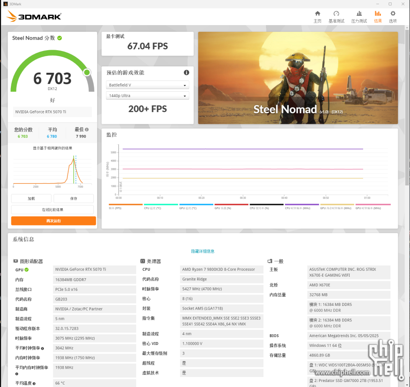Click the 4860.89 GB storage value
Viewport: 410px width, 387px height.
[348, 355]
